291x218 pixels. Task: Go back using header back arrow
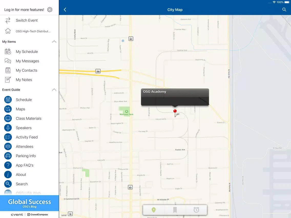click(65, 10)
